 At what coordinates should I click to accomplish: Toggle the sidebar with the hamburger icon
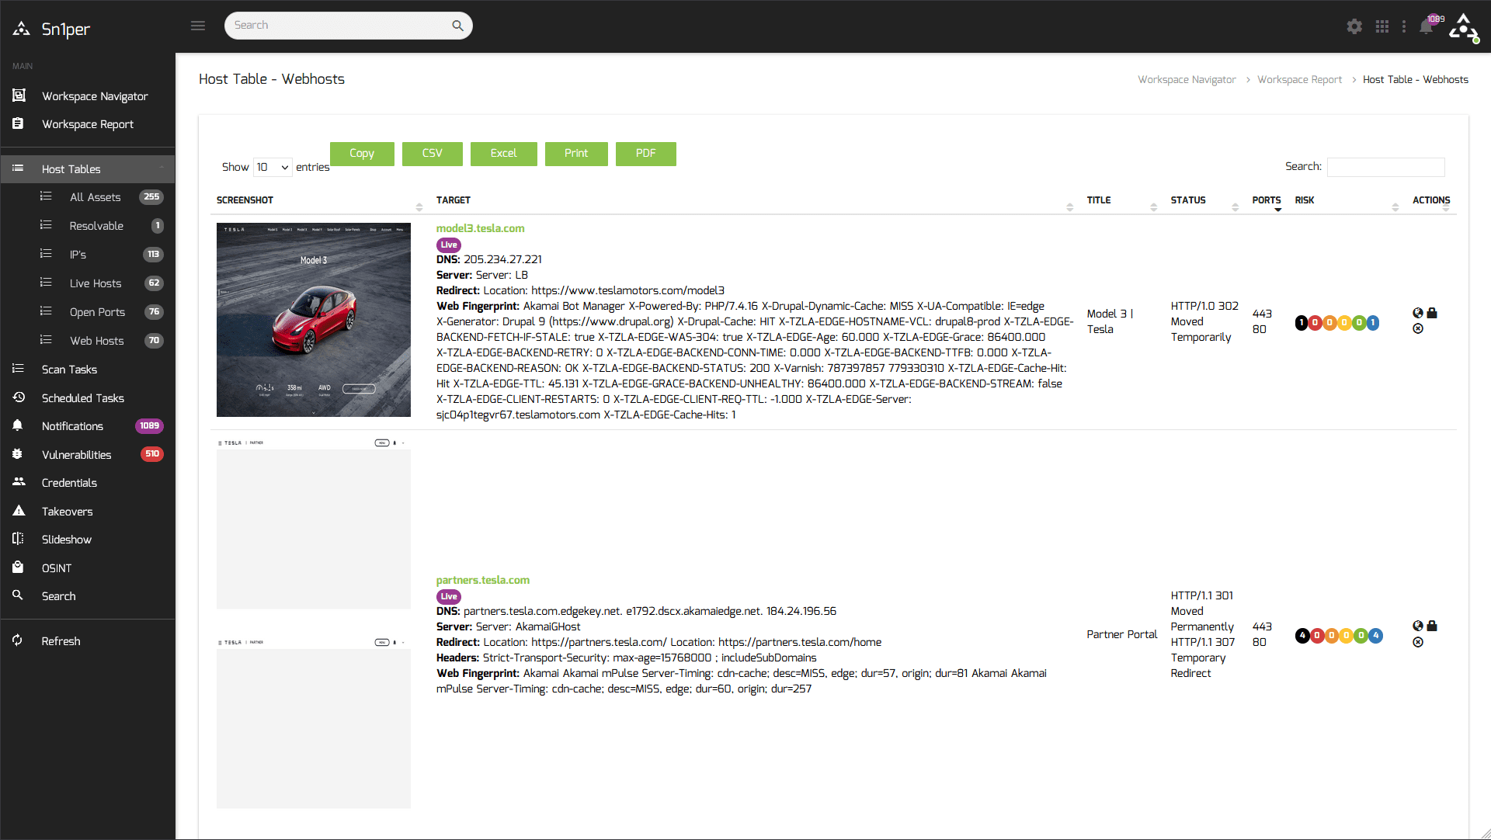tap(198, 25)
